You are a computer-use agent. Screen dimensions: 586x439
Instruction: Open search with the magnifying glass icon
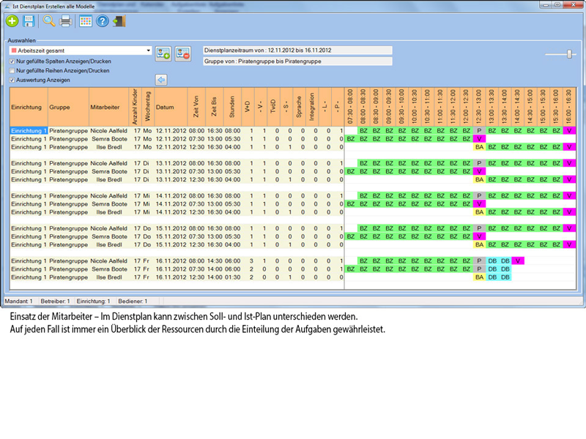49,20
